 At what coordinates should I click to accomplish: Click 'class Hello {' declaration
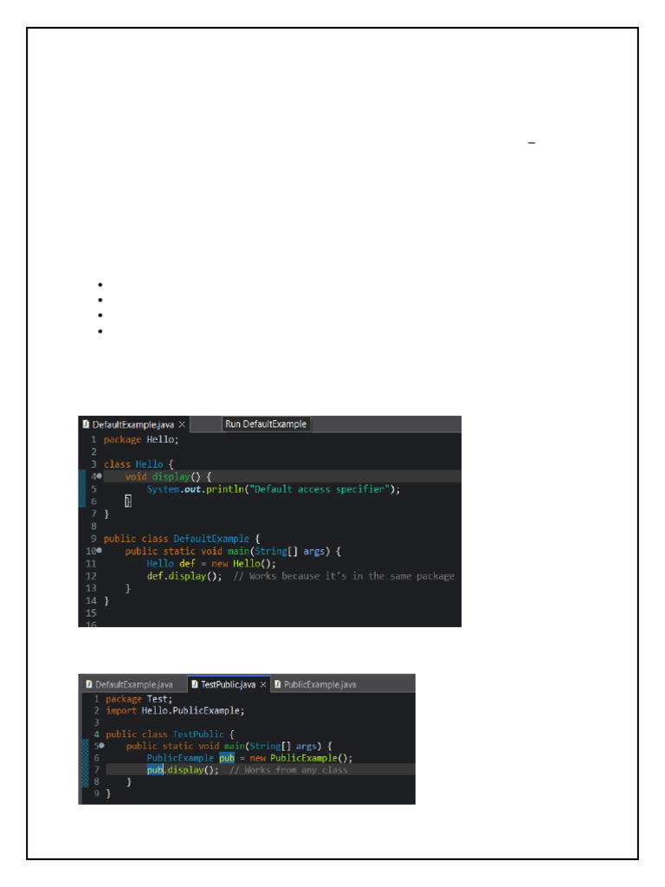[139, 464]
